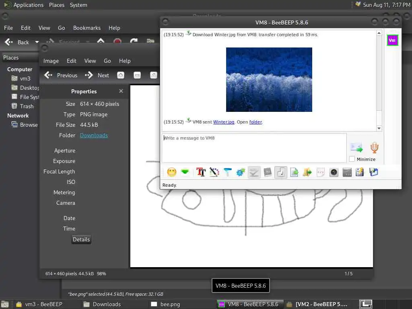The height and width of the screenshot is (309, 412).
Task: Open the File menu in file manager
Action: [x=8, y=28]
